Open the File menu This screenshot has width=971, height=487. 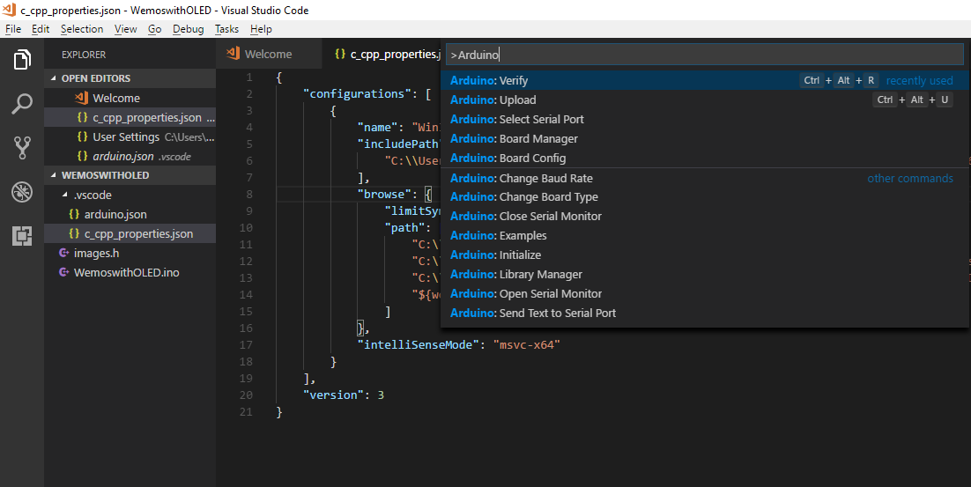[x=13, y=29]
